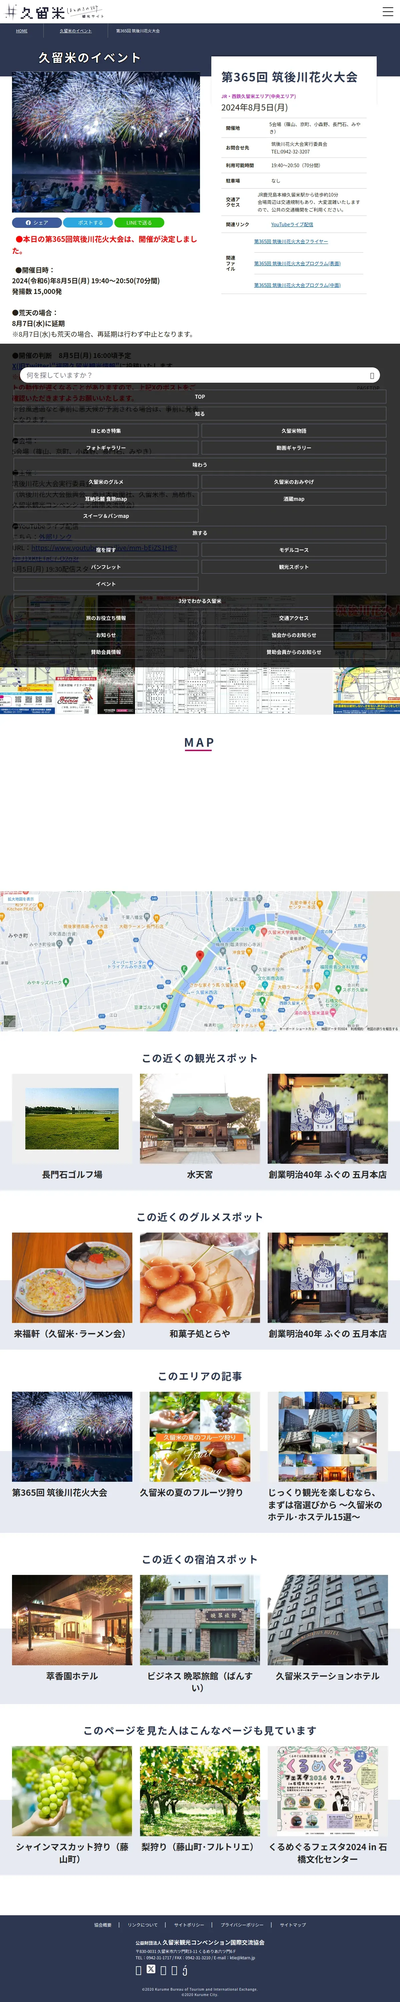Select 旅する menu heading

200,533
